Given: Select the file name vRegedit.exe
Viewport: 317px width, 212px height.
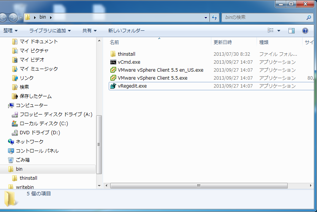Looking at the screenshot, I should point(132,86).
